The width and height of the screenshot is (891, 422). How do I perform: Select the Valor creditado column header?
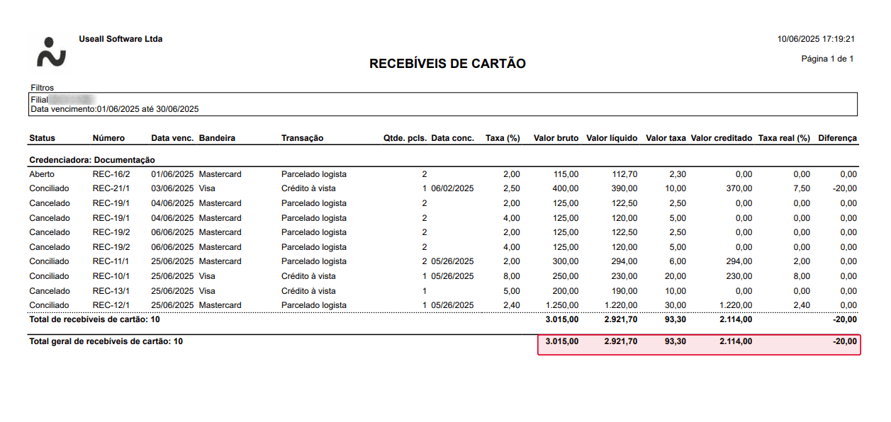721,138
